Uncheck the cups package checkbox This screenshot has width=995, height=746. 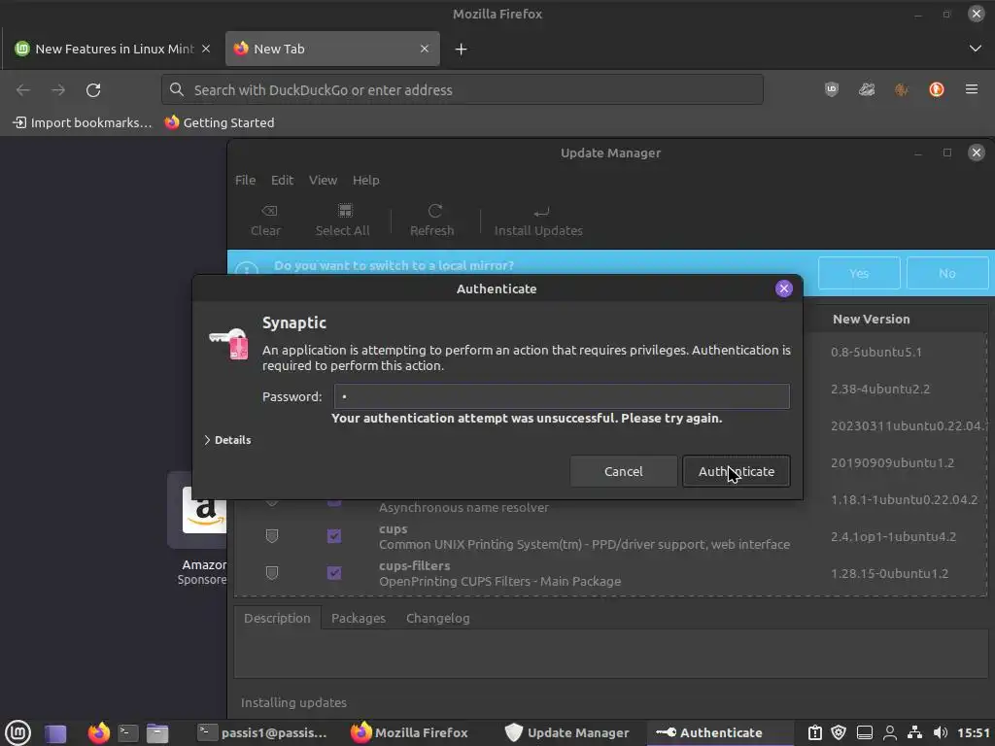pos(334,536)
